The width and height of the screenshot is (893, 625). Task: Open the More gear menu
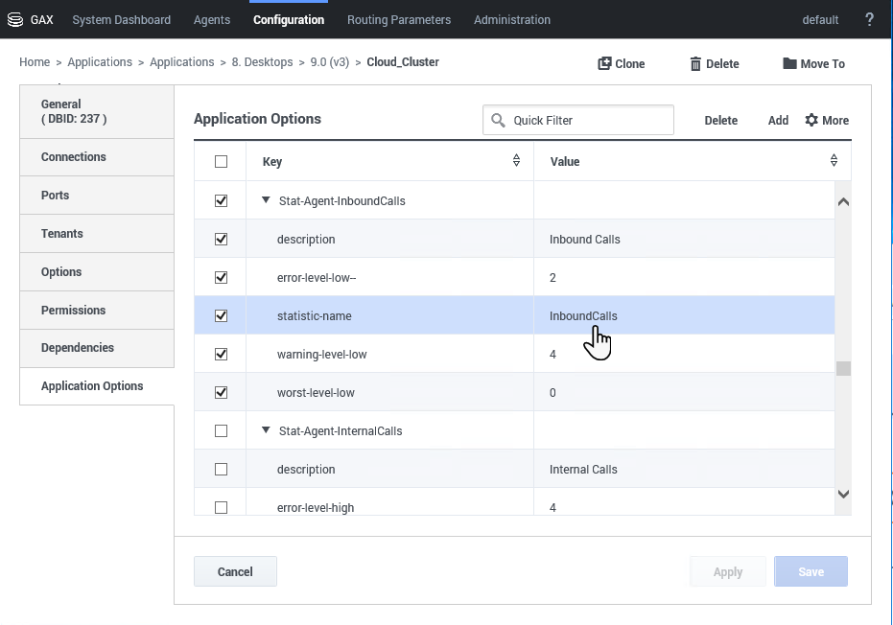tap(811, 120)
